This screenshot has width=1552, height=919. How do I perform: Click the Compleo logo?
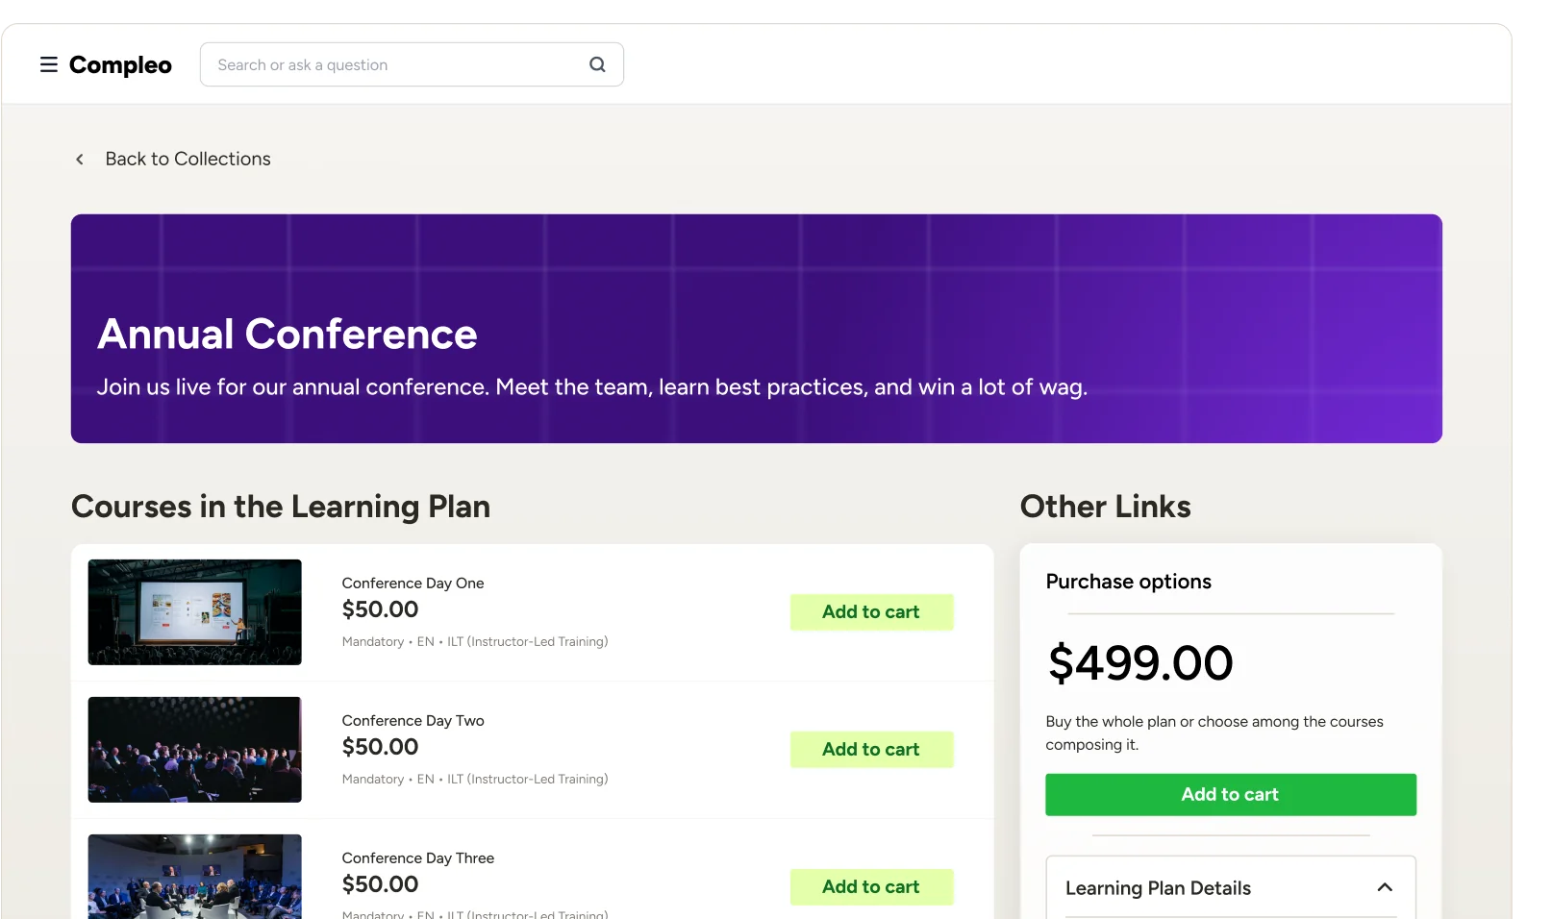click(x=120, y=65)
